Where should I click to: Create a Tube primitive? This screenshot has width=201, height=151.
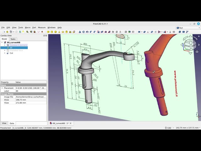point(66,32)
